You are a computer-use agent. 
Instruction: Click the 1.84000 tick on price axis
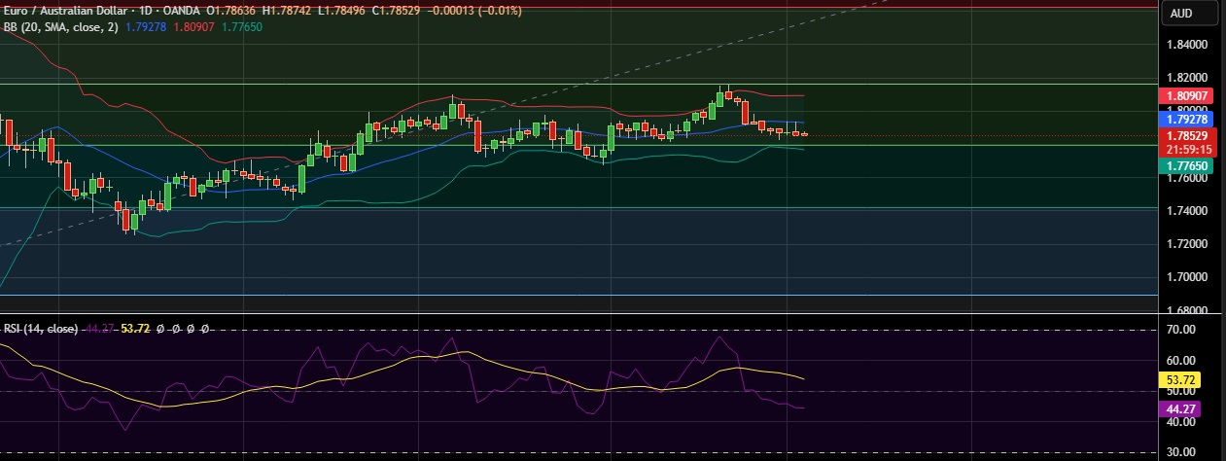point(1186,45)
